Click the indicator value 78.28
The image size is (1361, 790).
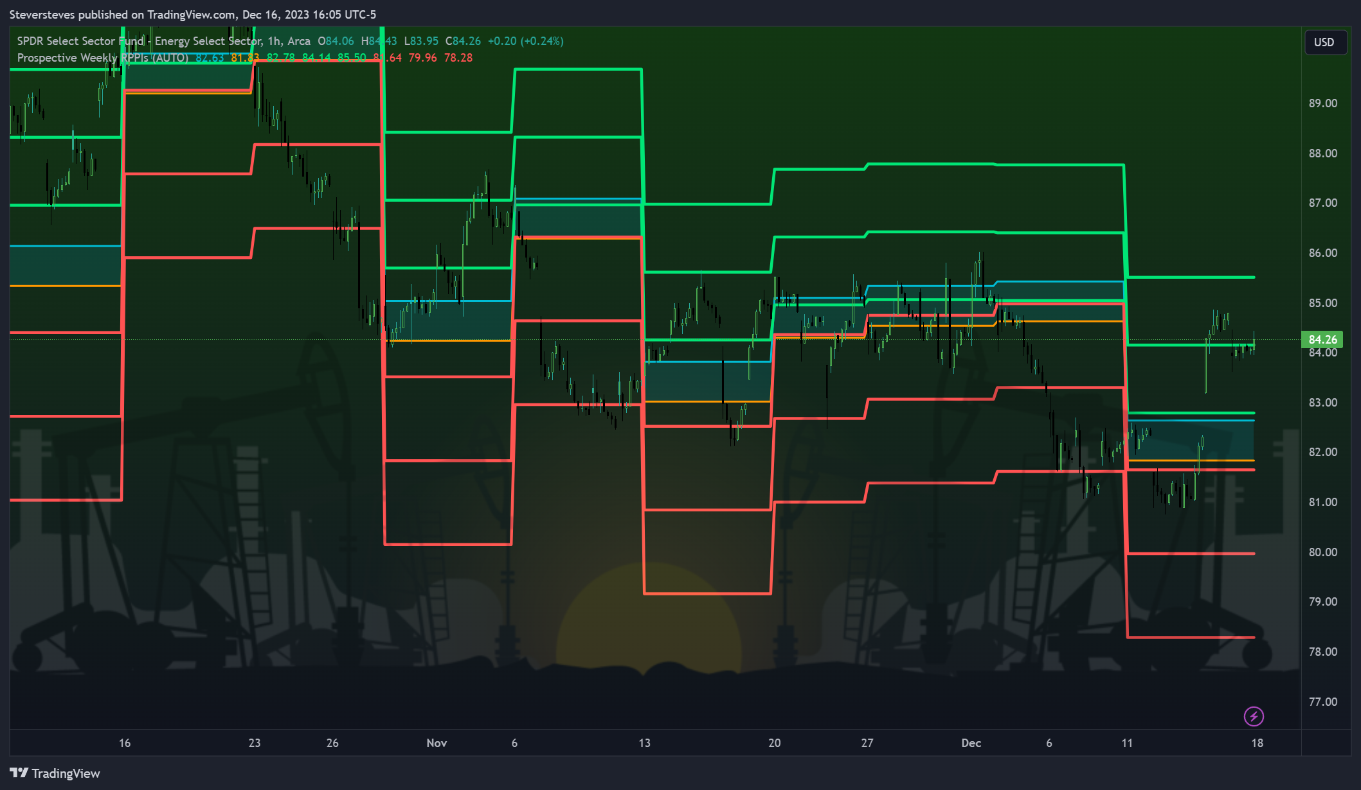pyautogui.click(x=458, y=58)
